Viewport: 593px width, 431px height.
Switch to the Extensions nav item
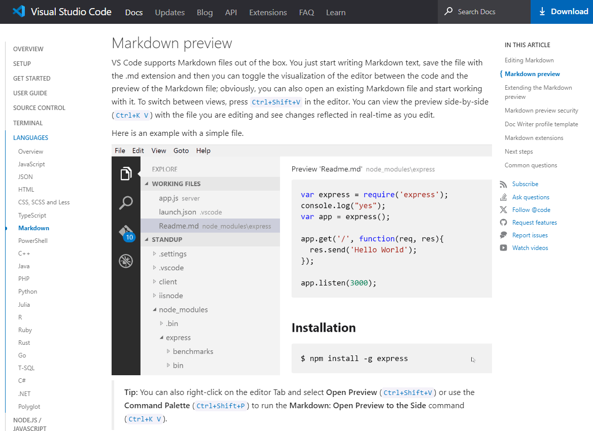pos(268,12)
